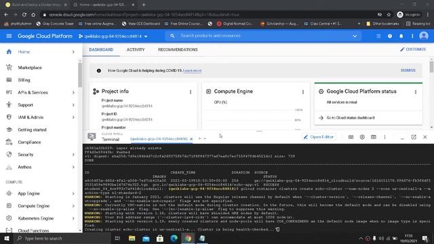Switch to the Activity tab

(136, 49)
